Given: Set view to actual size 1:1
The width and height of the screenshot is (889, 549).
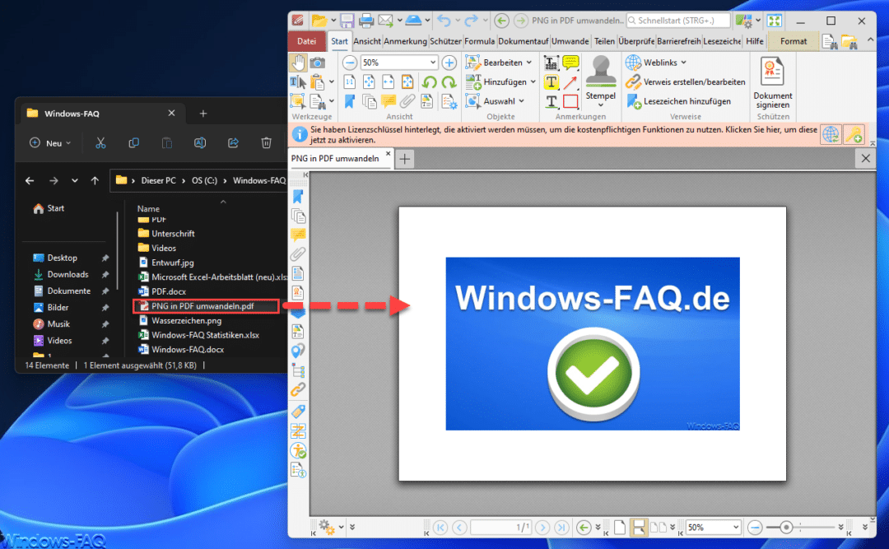Looking at the screenshot, I should point(350,82).
